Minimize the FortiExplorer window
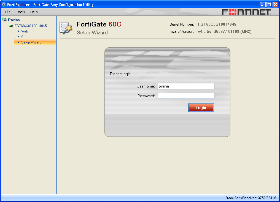The image size is (280, 202). (x=262, y=4)
